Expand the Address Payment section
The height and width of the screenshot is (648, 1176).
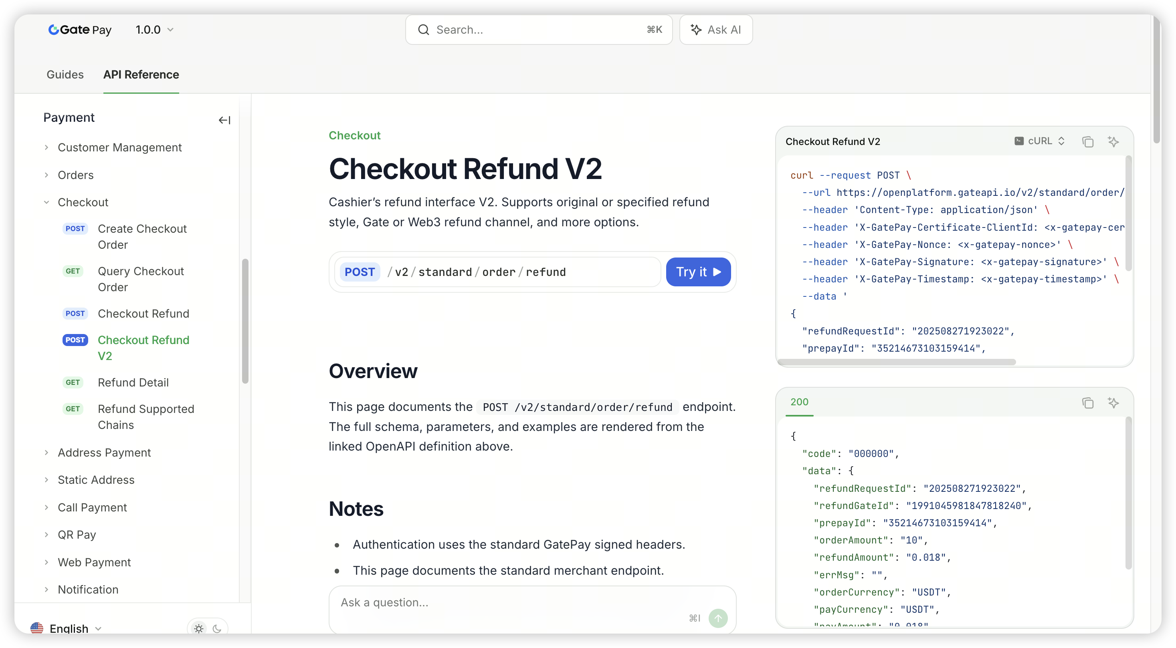[x=104, y=453]
